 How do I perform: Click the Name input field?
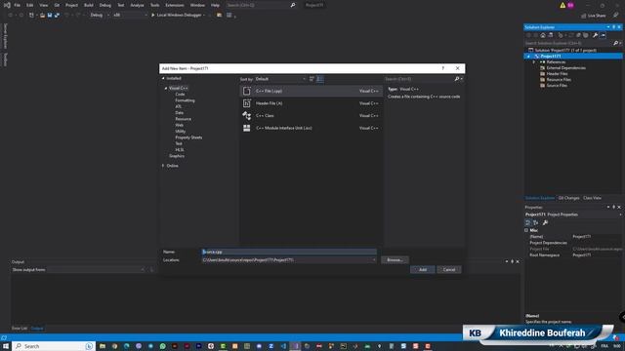pyautogui.click(x=289, y=252)
